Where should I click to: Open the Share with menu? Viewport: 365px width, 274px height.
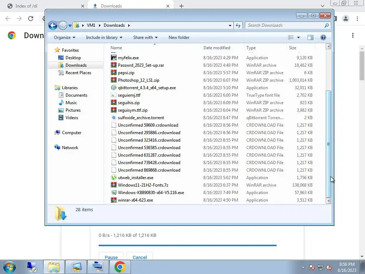(x=145, y=37)
